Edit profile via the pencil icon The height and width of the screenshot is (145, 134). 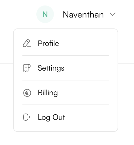click(27, 43)
